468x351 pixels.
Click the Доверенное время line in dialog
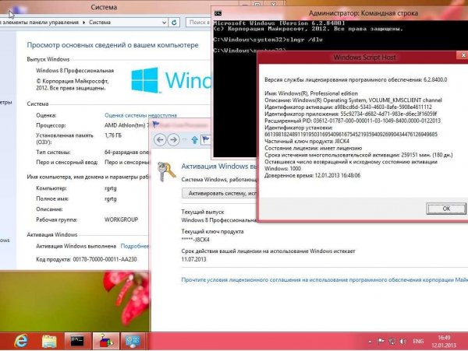(312, 175)
